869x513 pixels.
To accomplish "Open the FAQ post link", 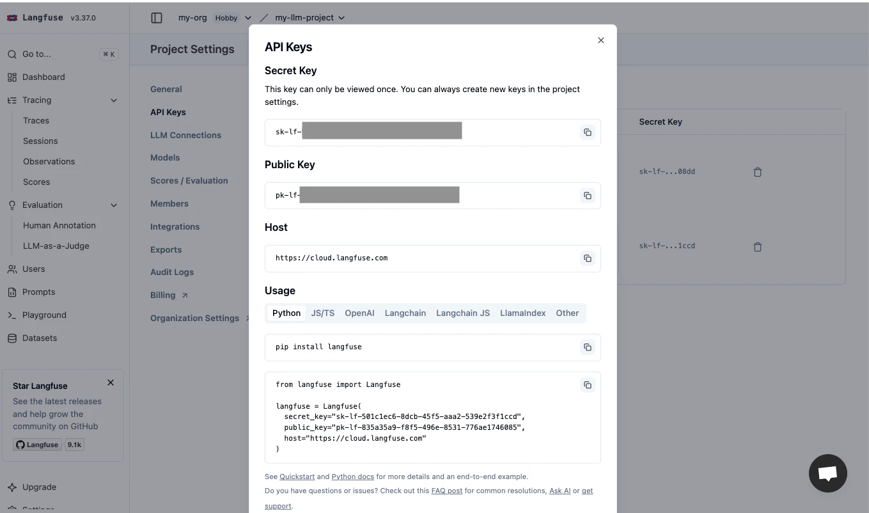I will click(447, 491).
